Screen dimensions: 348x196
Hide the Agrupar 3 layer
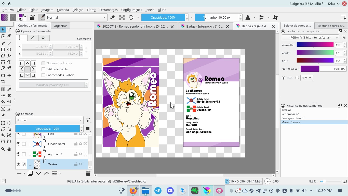[18, 154]
